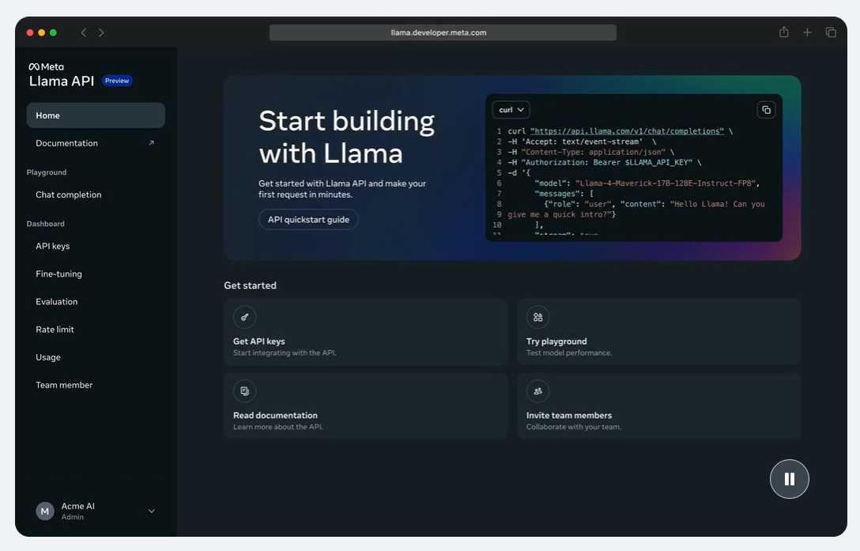This screenshot has width=860, height=551.
Task: Go forward in browser history
Action: click(101, 32)
